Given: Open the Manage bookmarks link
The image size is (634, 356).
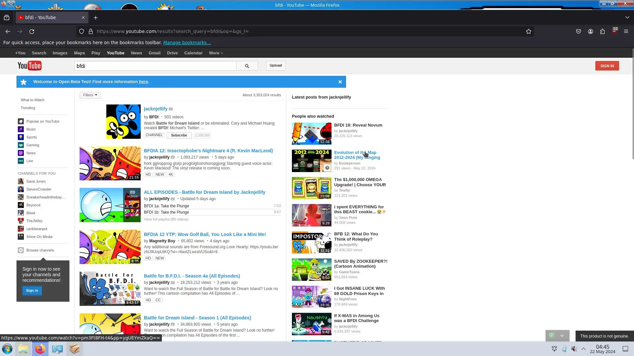Looking at the screenshot, I should (x=187, y=43).
